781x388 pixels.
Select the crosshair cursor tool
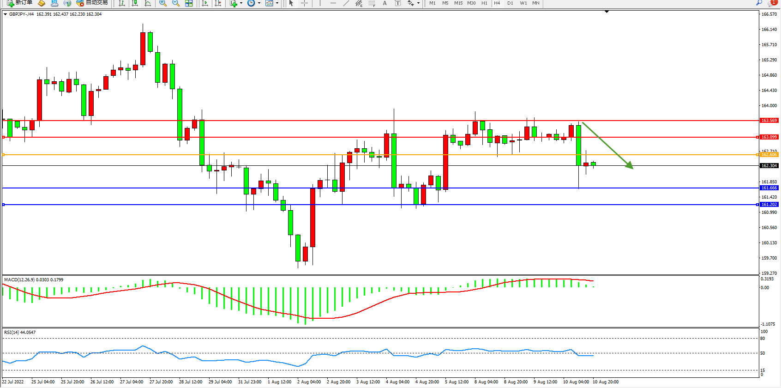pyautogui.click(x=305, y=3)
